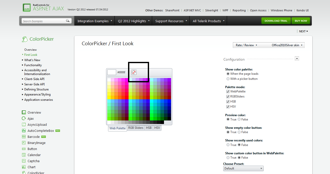This screenshot has height=174, width=330.
Task: Uncheck the HSV palette mode checkbox
Action: pos(228,107)
